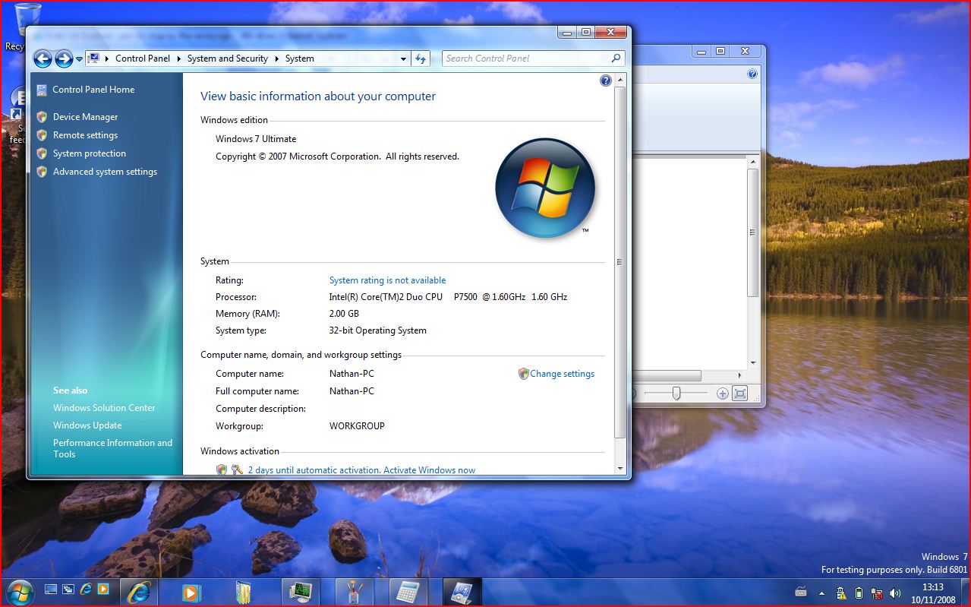Open Windows Solution Center link
Image resolution: width=971 pixels, height=607 pixels.
pyautogui.click(x=104, y=408)
